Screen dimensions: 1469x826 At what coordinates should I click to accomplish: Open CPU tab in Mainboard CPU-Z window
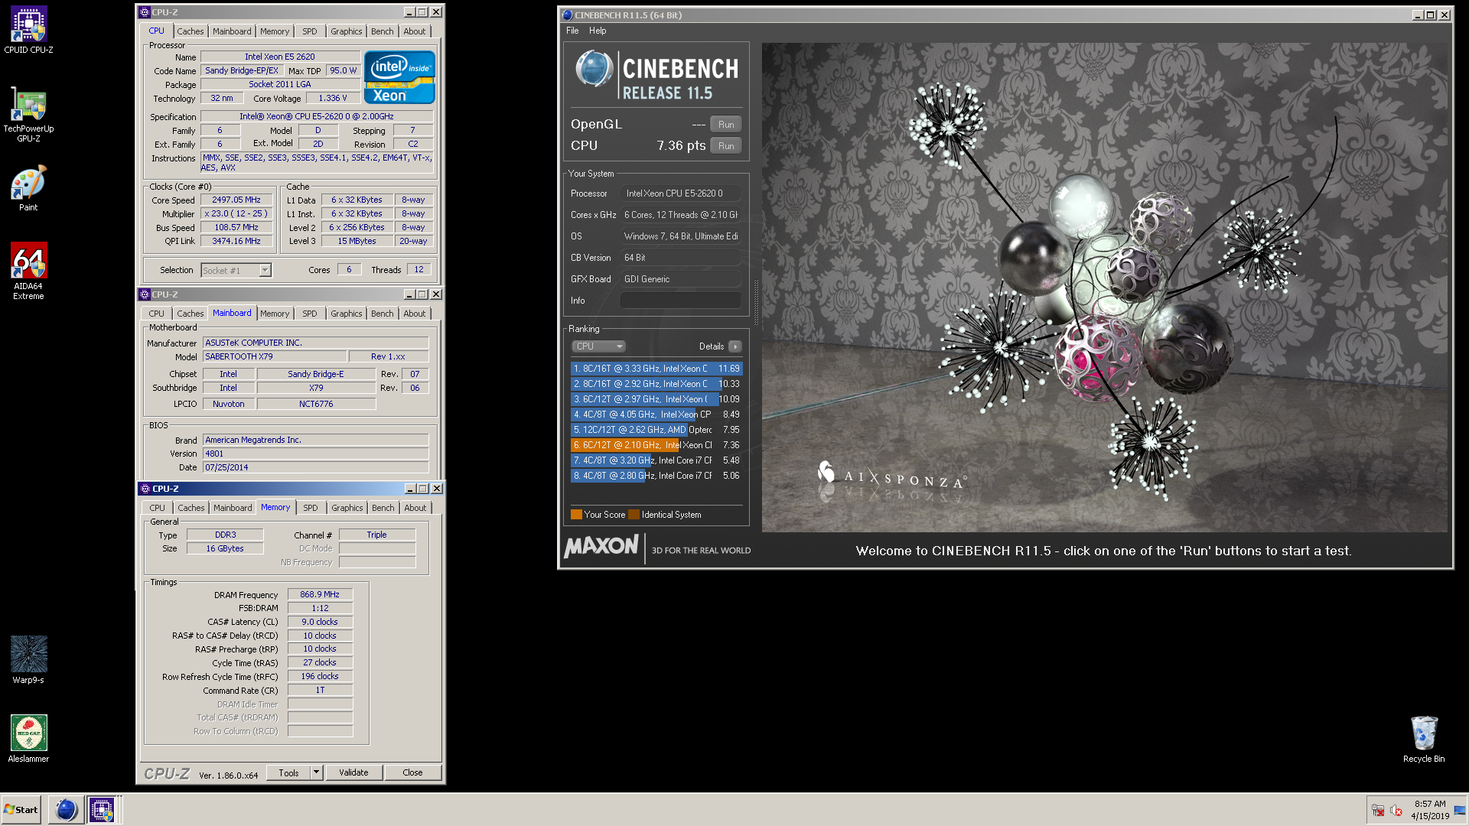coord(156,314)
